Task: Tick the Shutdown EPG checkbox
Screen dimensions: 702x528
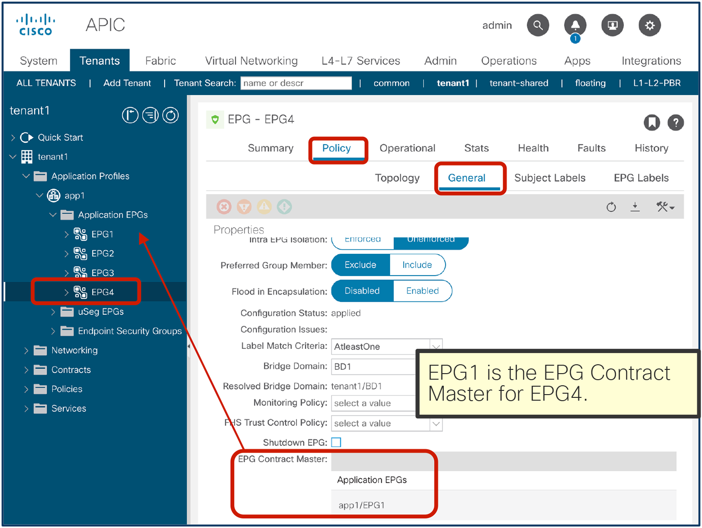Action: [x=336, y=442]
